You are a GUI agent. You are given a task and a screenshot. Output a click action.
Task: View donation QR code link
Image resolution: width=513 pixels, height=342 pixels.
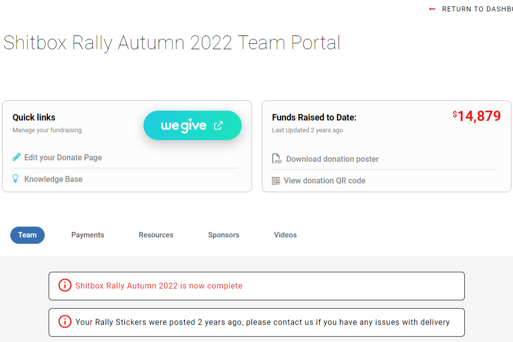(x=324, y=181)
